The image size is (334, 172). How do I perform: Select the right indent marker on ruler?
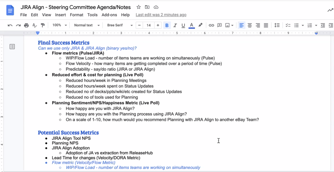[316, 33]
